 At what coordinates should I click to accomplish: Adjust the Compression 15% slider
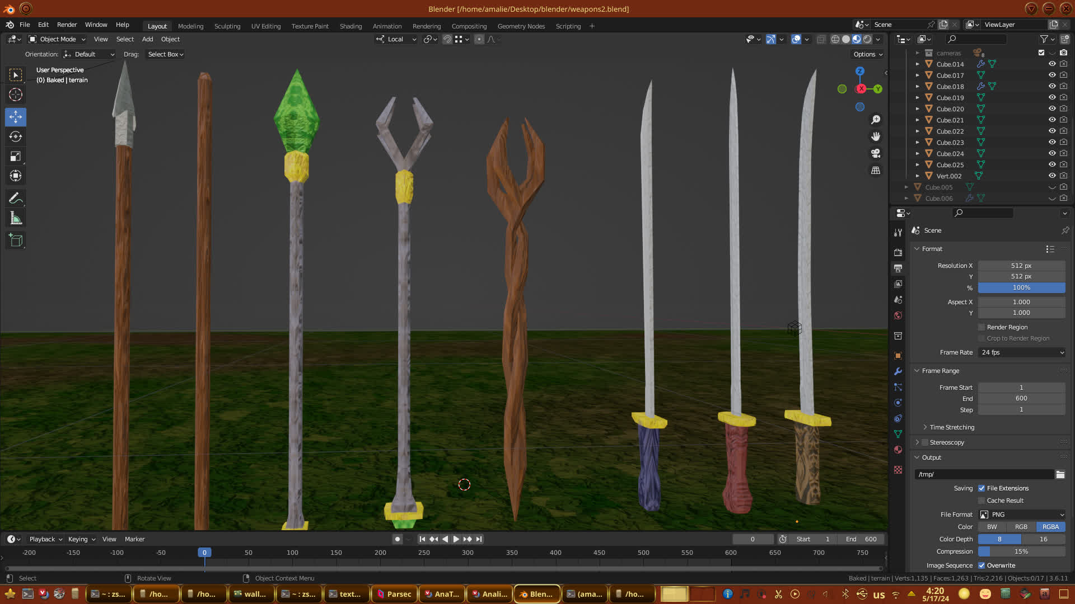[x=1022, y=551]
